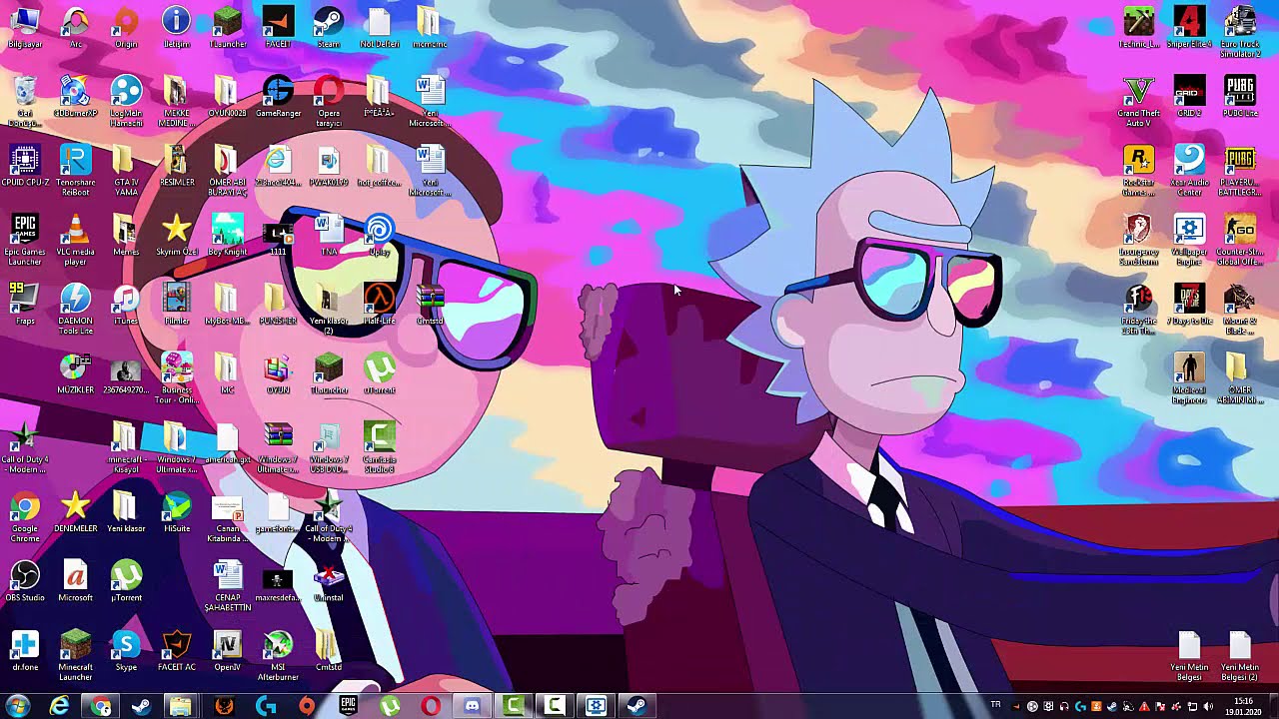This screenshot has height=719, width=1279.
Task: Open Sniper Elite 4
Action: (1189, 27)
